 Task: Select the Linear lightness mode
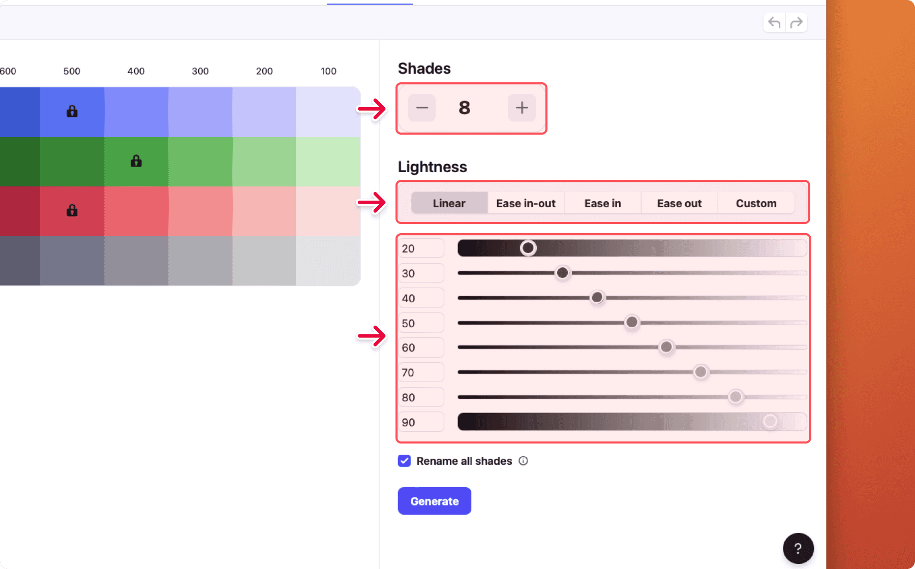[449, 203]
